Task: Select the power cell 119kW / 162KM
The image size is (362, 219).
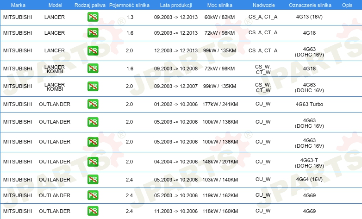Action: [x=220, y=195]
